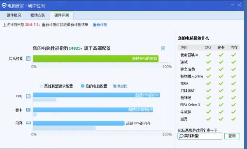Click the blue CPU performance bar

pos(96,95)
